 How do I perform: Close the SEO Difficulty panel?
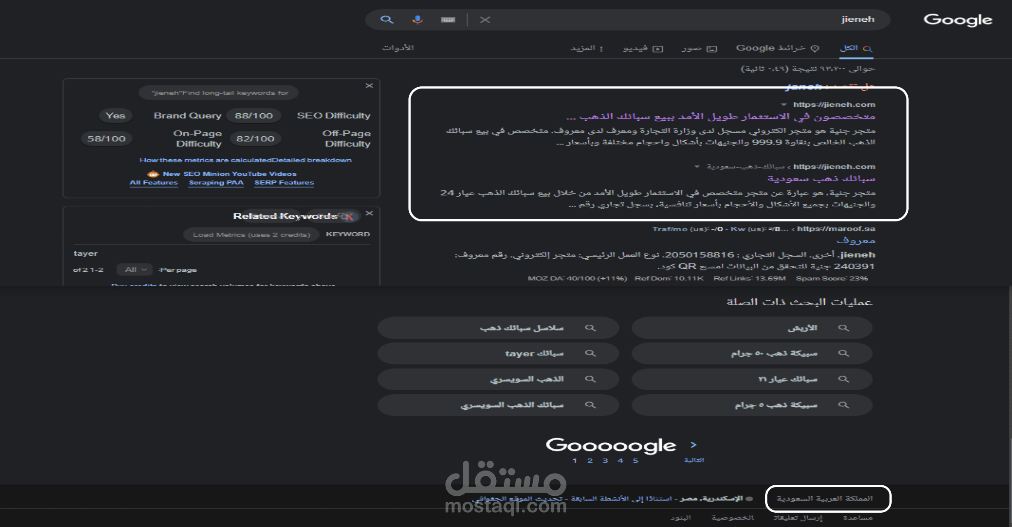[x=369, y=86]
